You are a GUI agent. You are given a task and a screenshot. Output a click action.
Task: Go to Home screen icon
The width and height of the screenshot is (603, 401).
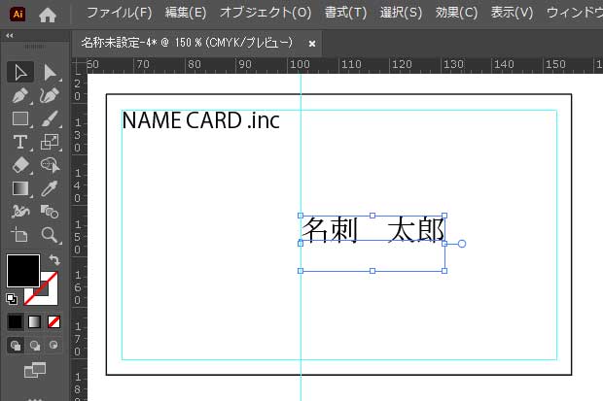click(x=48, y=15)
